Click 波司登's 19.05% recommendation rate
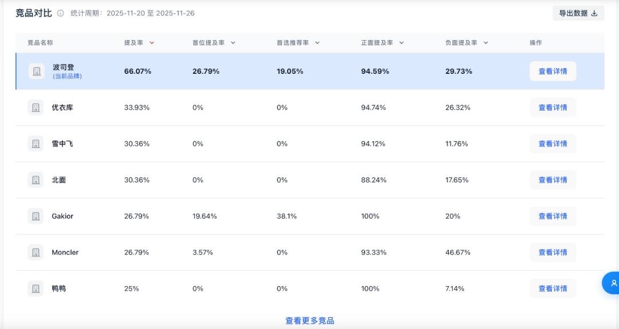The height and width of the screenshot is (329, 619). coord(290,72)
